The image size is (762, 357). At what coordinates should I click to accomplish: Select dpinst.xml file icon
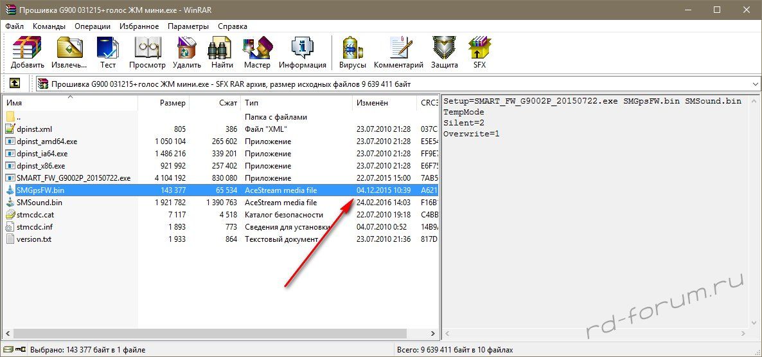click(x=10, y=129)
